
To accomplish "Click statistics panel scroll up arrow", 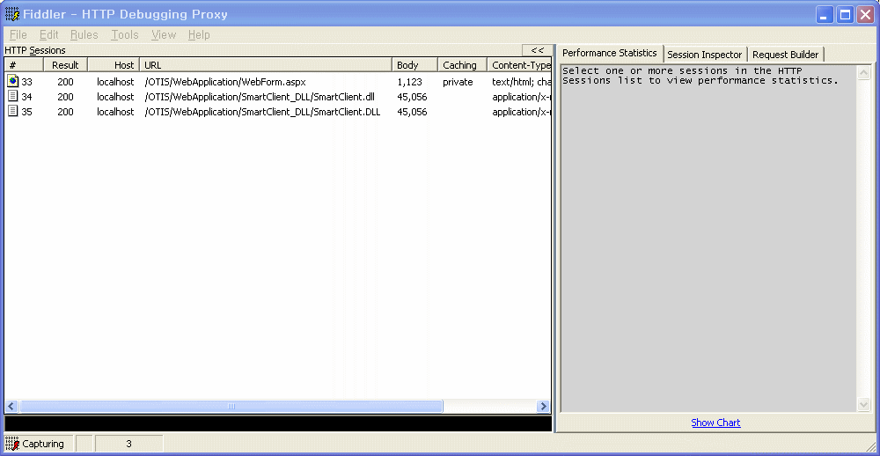I will [x=864, y=73].
